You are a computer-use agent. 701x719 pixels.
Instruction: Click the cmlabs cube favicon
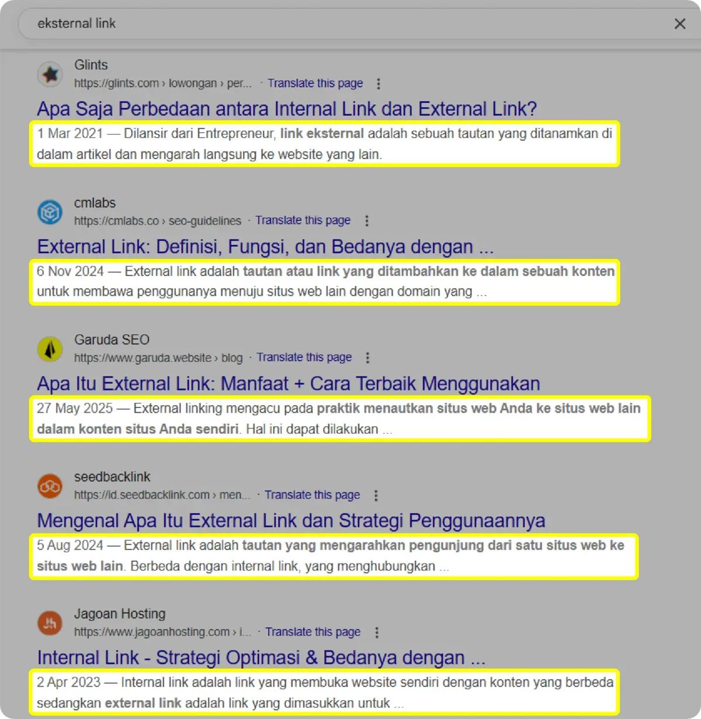click(x=50, y=212)
